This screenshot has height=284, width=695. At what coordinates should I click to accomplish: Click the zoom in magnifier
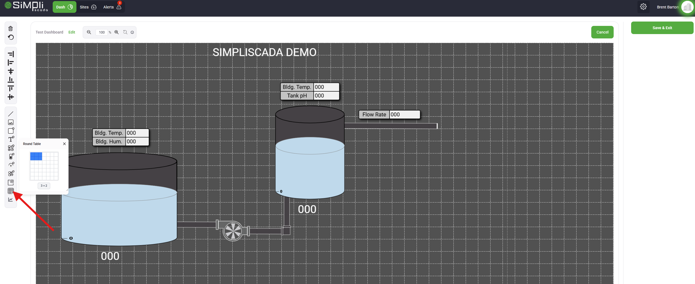pyautogui.click(x=117, y=32)
